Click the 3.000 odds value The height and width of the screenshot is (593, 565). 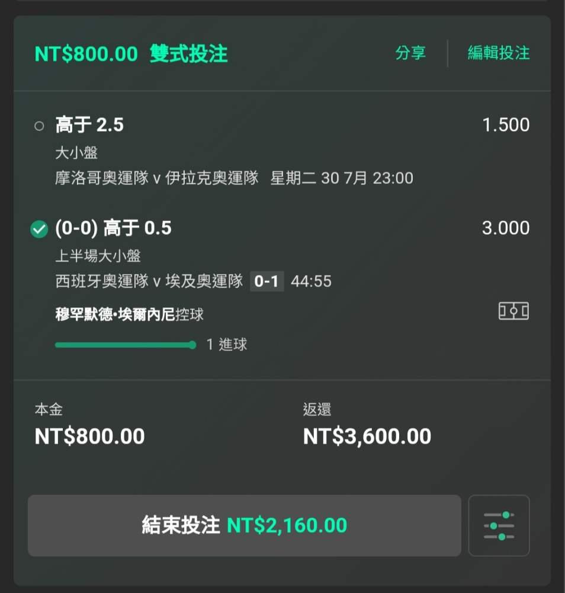click(x=506, y=228)
